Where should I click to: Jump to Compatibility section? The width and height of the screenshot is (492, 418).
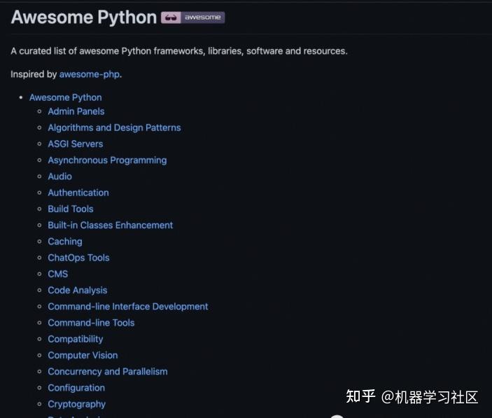tap(76, 340)
